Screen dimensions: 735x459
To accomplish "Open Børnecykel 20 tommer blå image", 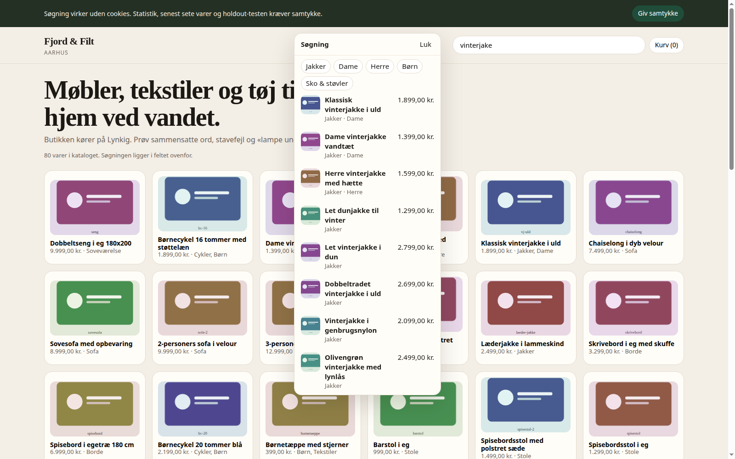I will 203,409.
